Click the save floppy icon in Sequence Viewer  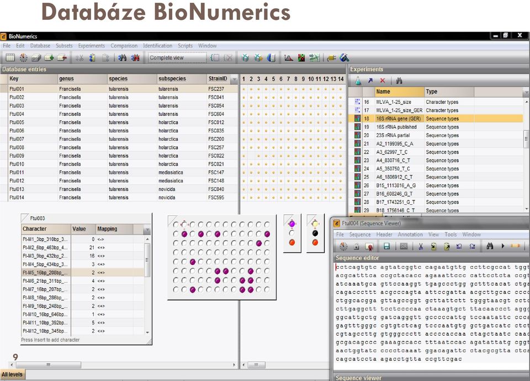[x=386, y=246]
